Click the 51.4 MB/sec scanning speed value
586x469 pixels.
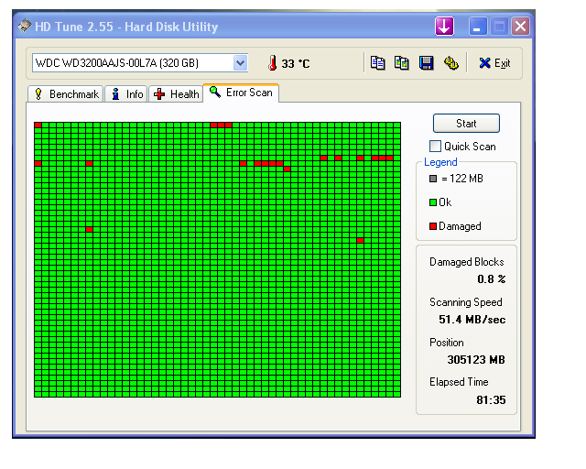[x=472, y=320]
